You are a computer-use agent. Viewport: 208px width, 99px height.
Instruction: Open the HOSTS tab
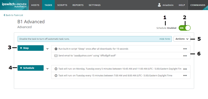tap(35, 5)
